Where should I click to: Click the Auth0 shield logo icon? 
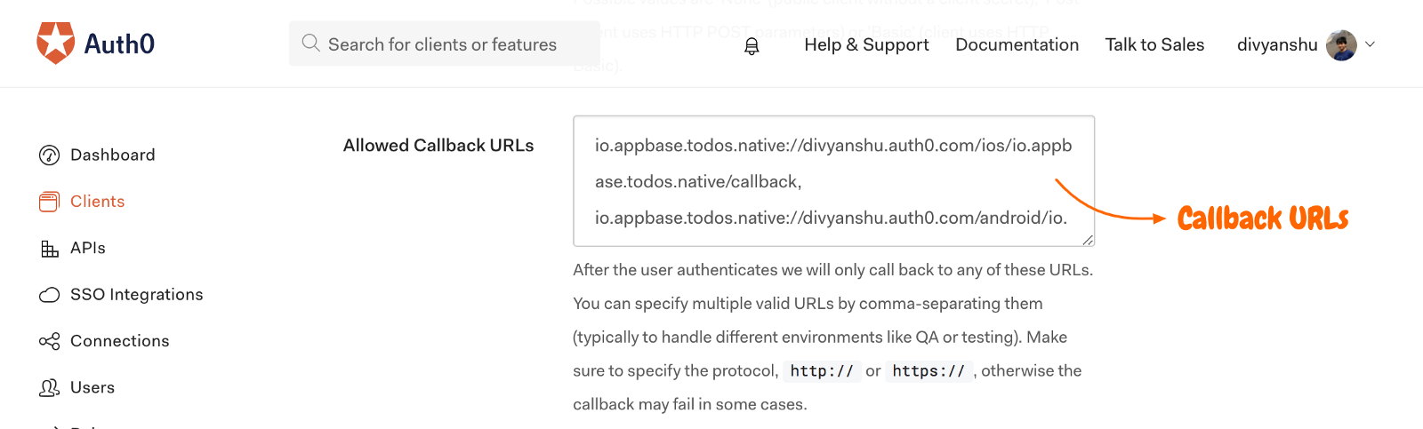coord(55,44)
